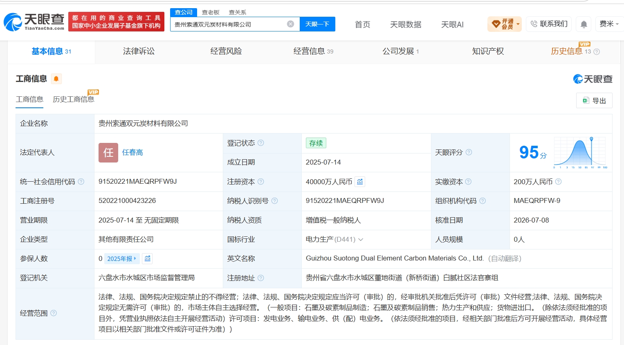624x345 pixels.
Task: Click the 其他有限责任公司 enterprise type value
Action: (x=126, y=239)
